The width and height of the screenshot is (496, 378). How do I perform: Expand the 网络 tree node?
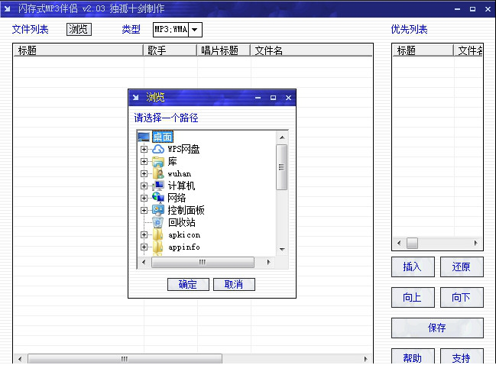[144, 199]
